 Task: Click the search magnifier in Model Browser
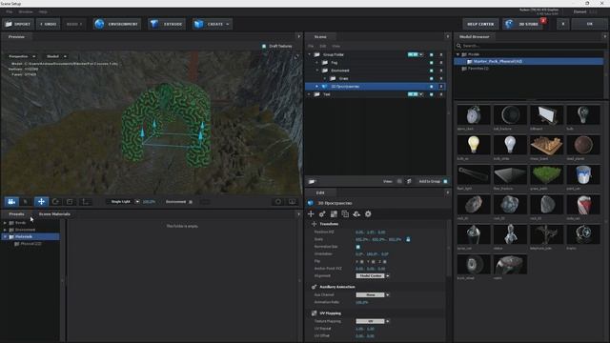point(458,46)
